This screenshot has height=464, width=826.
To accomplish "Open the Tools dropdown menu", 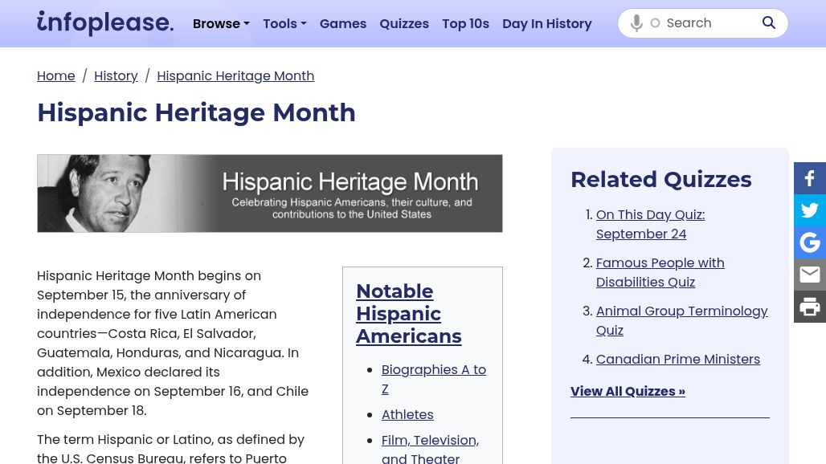I will (x=284, y=23).
